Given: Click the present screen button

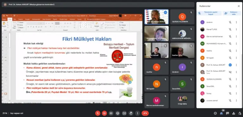Looking at the screenshot, I should tap(124, 113).
